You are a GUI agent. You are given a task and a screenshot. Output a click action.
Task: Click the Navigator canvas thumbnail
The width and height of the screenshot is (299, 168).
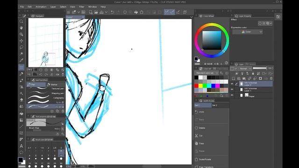click(46, 42)
